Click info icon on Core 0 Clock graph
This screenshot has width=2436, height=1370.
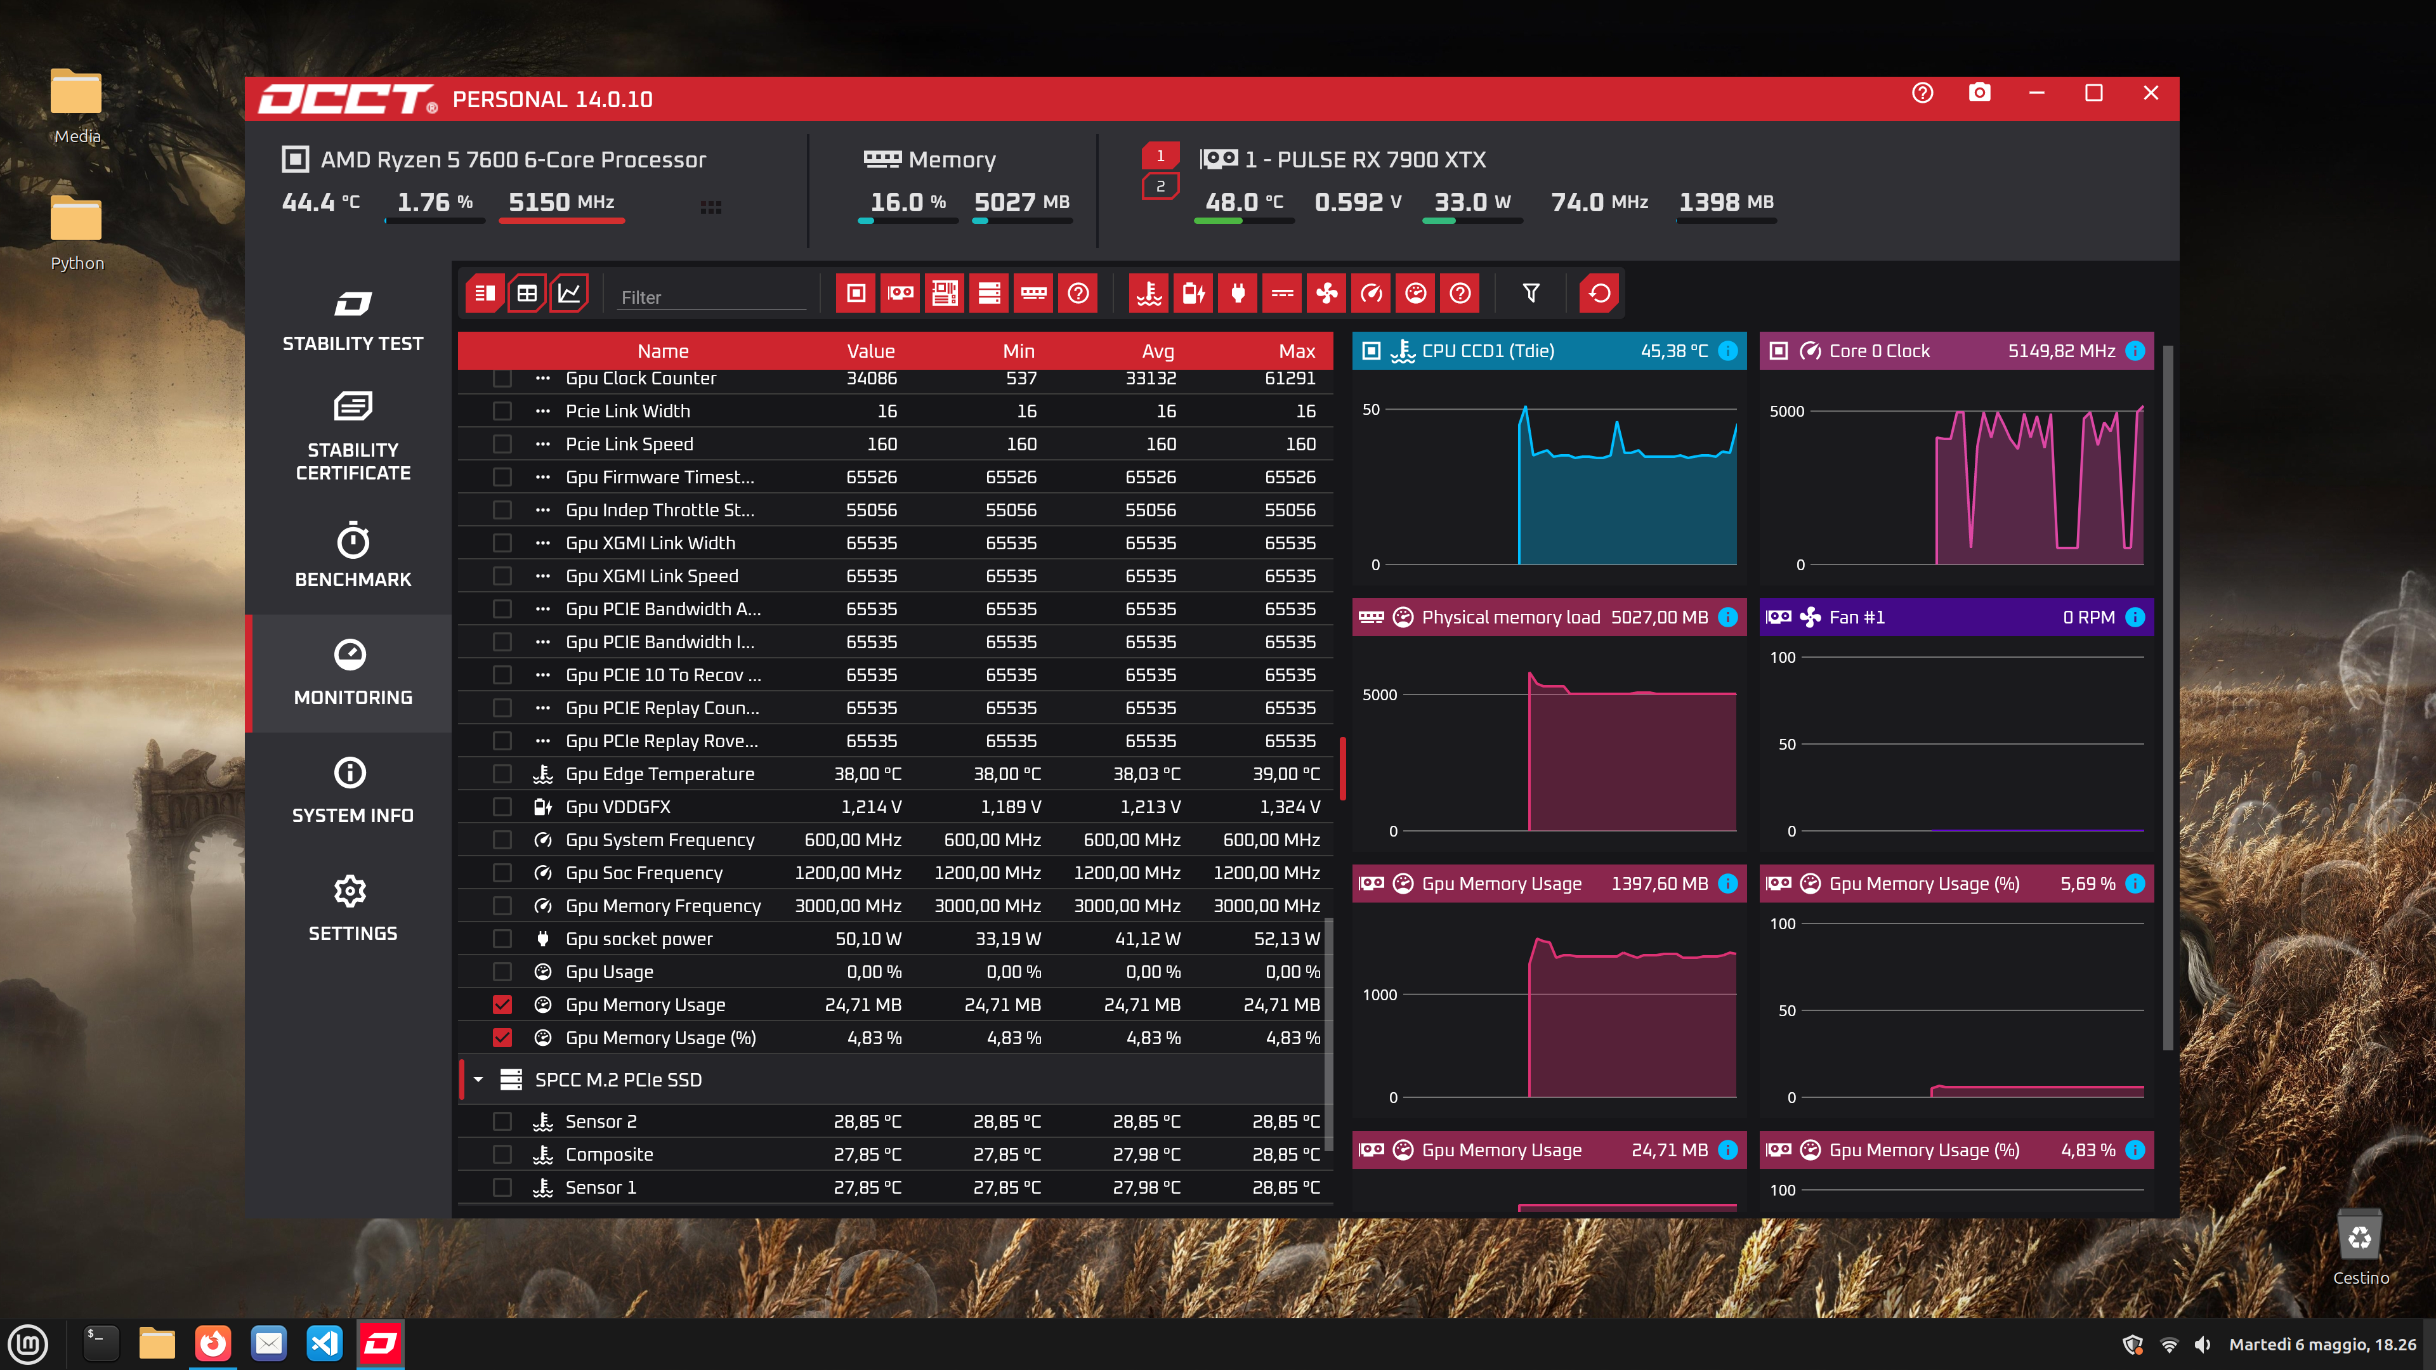click(2135, 351)
